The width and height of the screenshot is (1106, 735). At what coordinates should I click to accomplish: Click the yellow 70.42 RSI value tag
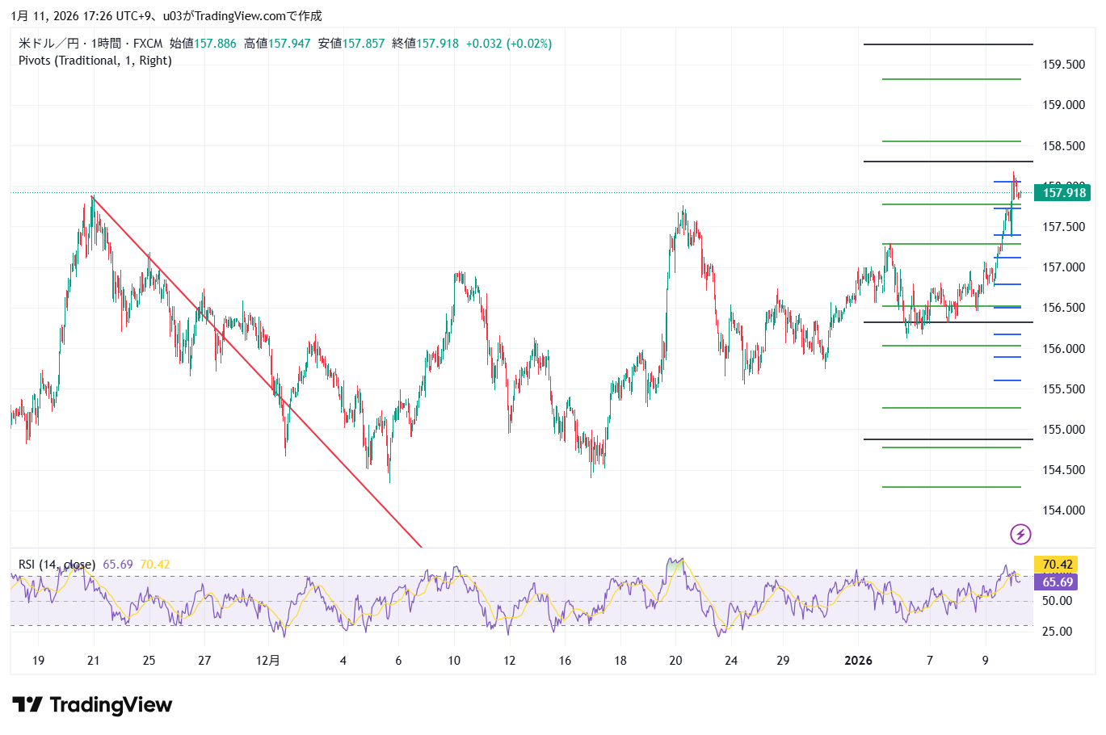click(1057, 565)
